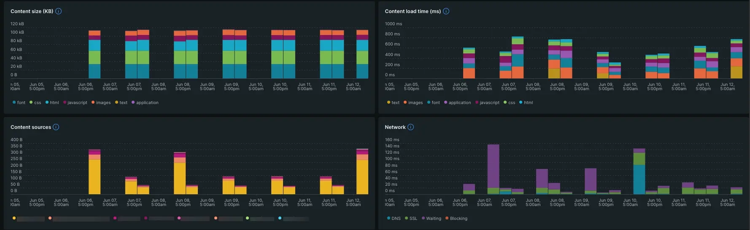750x230 pixels.
Task: Toggle html series in Content size legend
Action: pos(52,103)
